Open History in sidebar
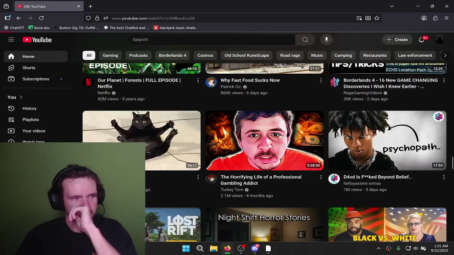Image resolution: width=454 pixels, height=255 pixels. (36, 108)
